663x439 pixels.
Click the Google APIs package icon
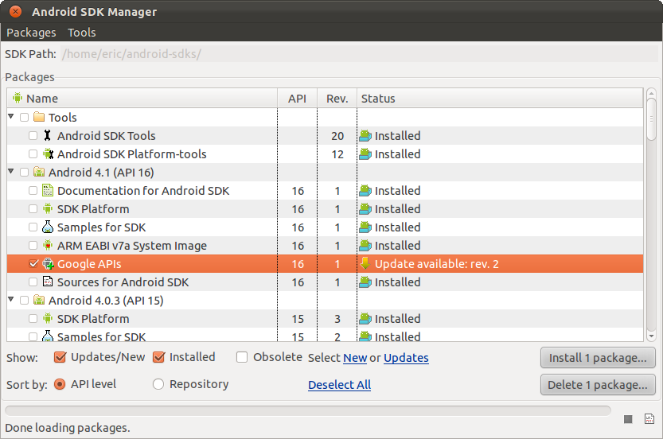tap(49, 264)
